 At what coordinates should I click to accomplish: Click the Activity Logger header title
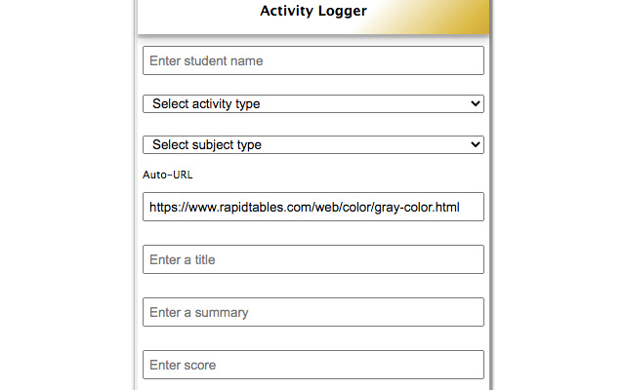coord(313,12)
